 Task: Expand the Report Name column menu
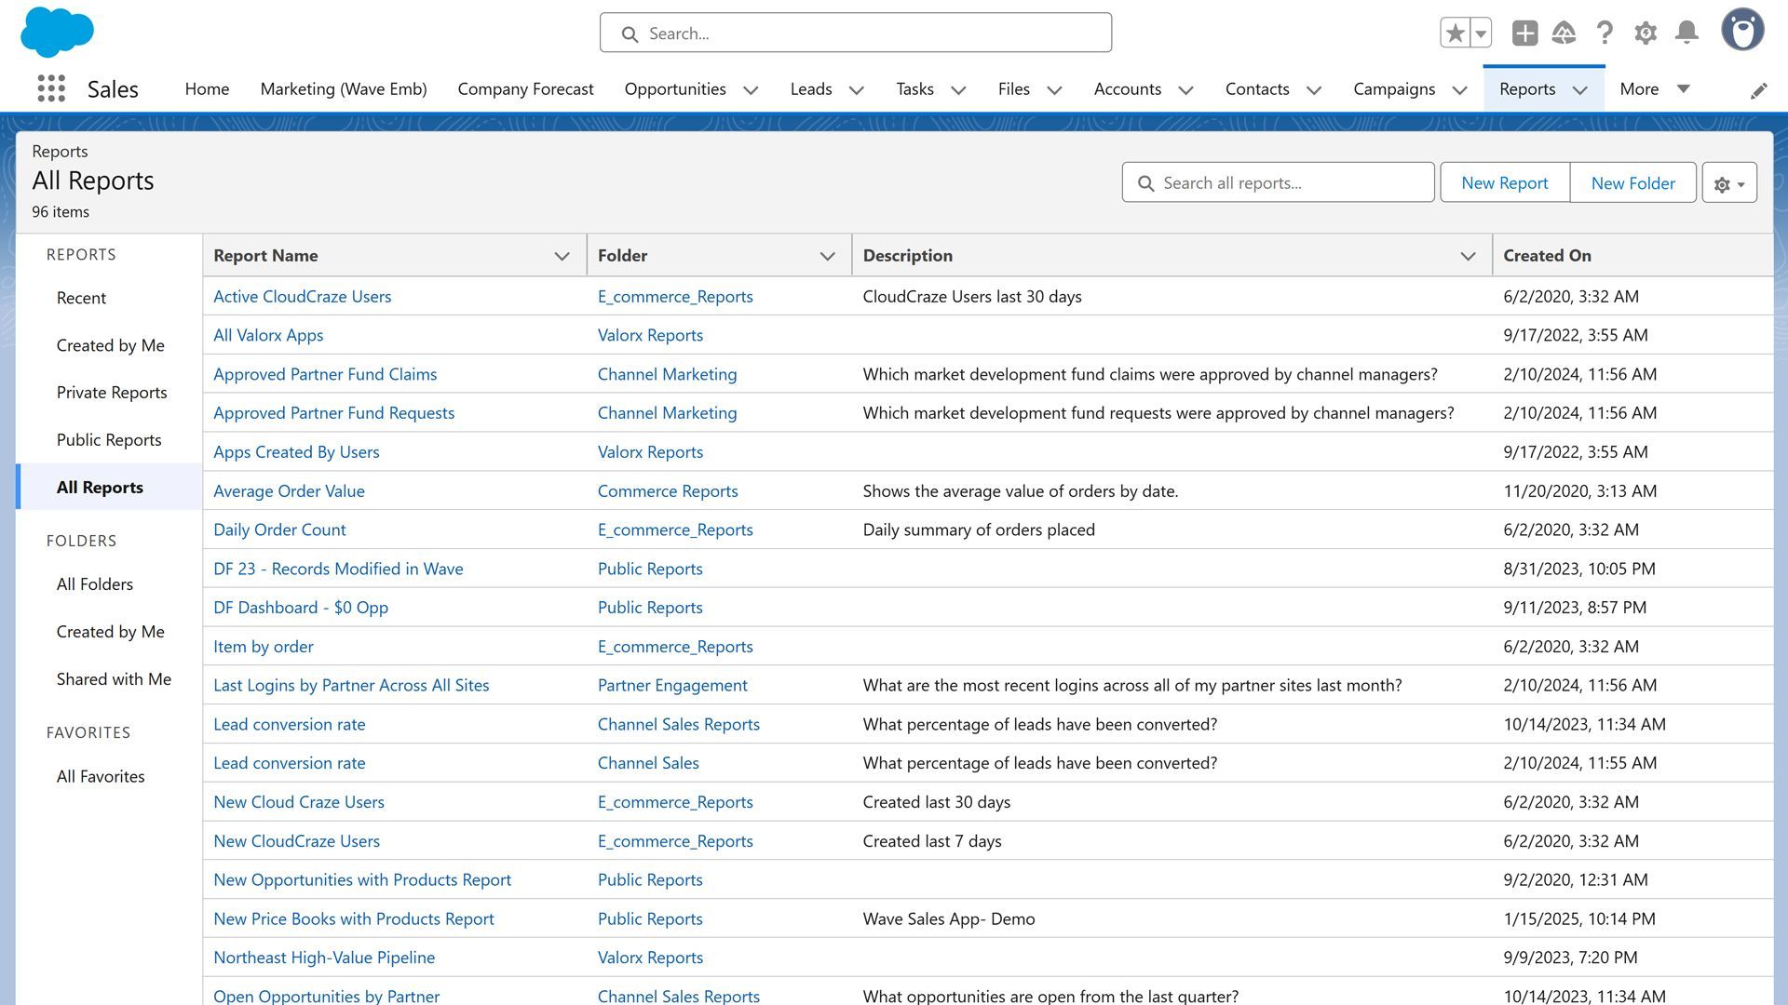click(x=562, y=255)
